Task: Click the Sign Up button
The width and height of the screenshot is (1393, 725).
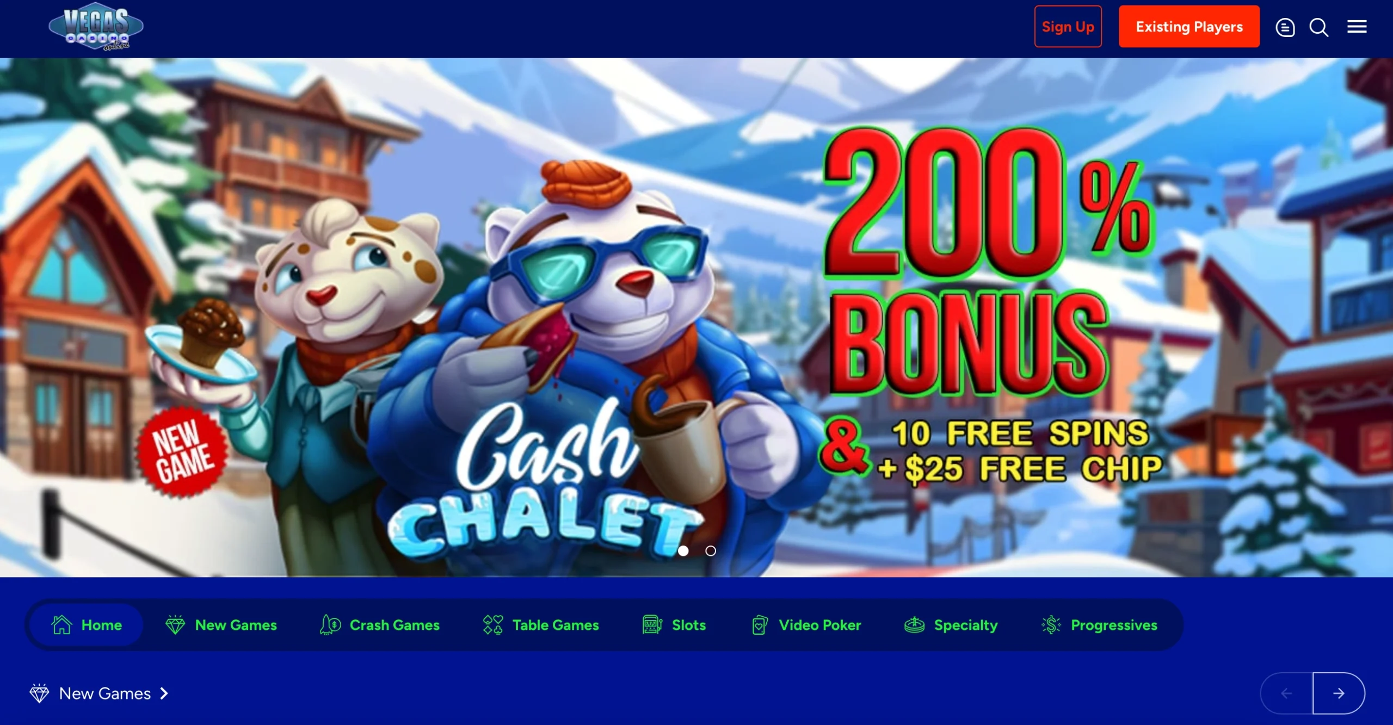Action: (x=1068, y=27)
